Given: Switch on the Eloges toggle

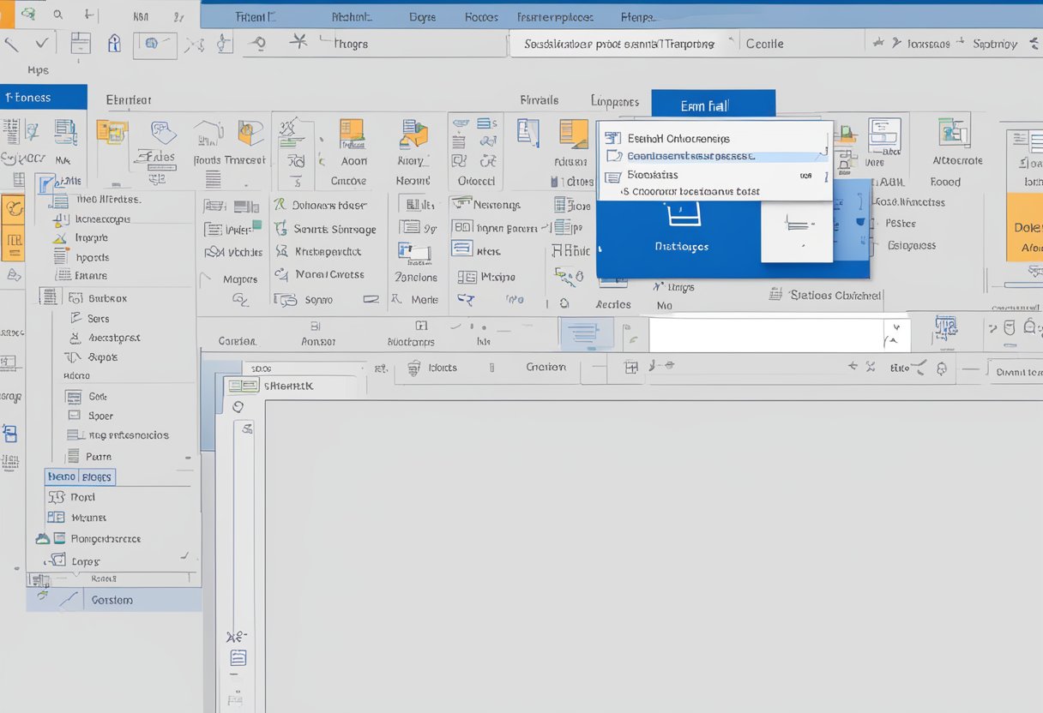Looking at the screenshot, I should [97, 476].
